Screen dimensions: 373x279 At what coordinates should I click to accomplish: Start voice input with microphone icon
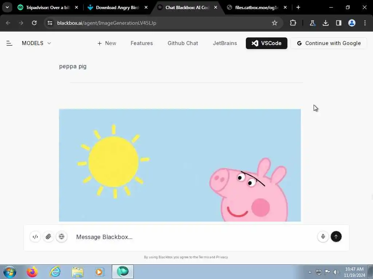coord(323,236)
